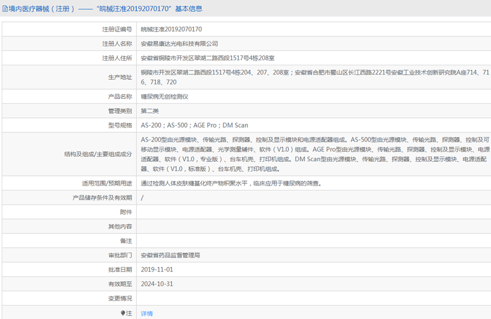Click the empty 备注 value cell

point(312,240)
